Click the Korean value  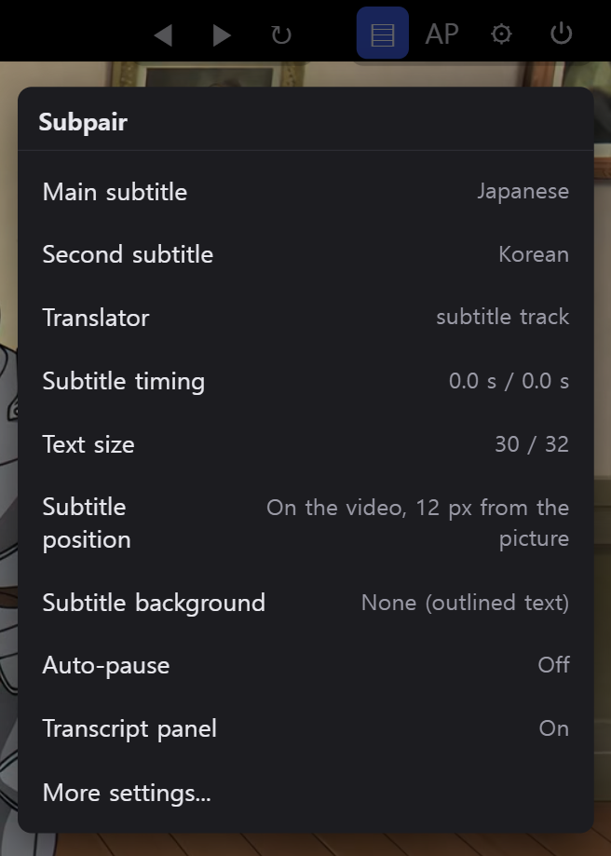[x=534, y=254]
